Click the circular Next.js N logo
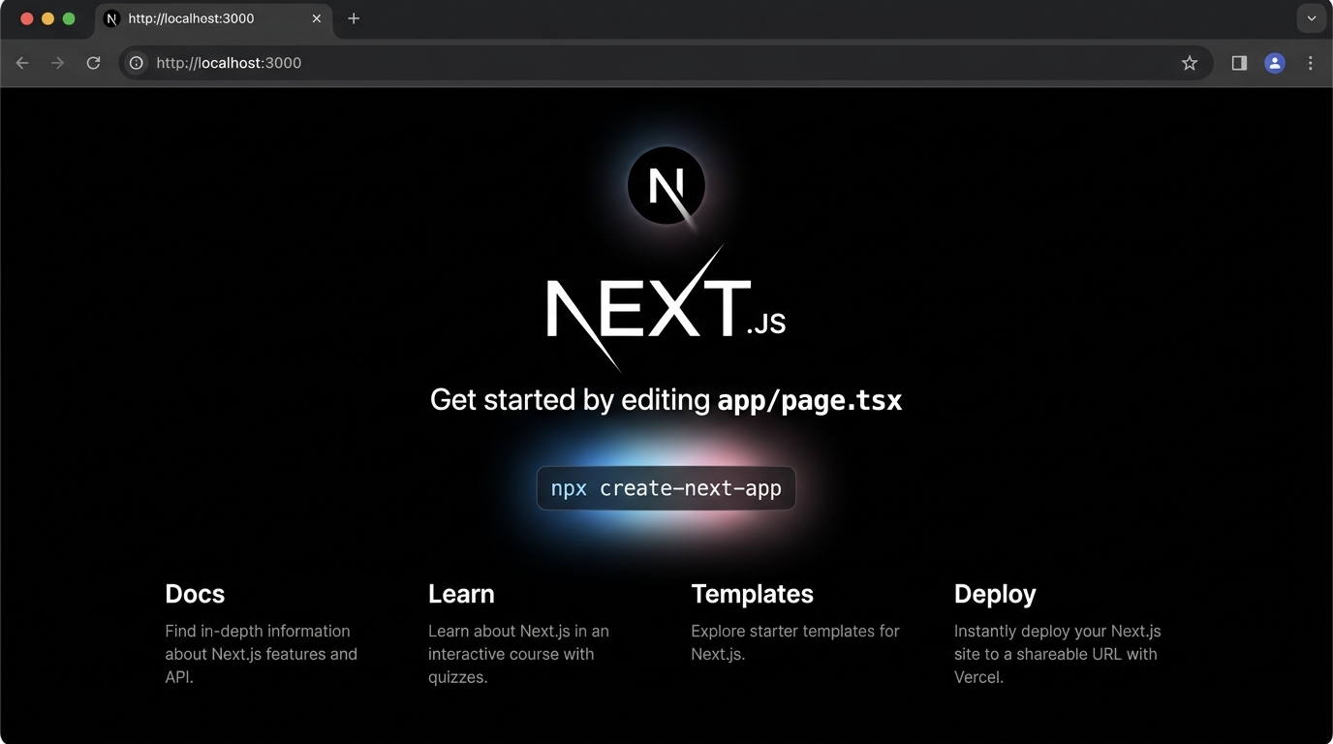The height and width of the screenshot is (744, 1333). (666, 185)
